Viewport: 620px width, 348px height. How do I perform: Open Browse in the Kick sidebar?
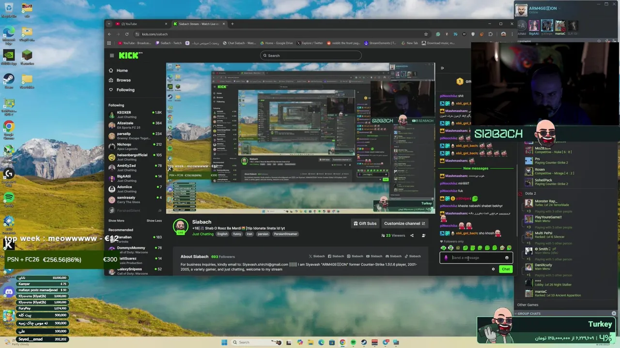click(120, 80)
